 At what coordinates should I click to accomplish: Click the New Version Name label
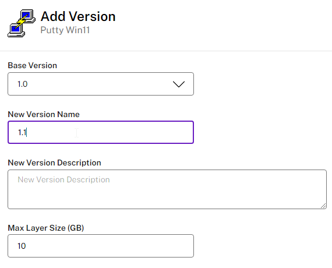[44, 114]
